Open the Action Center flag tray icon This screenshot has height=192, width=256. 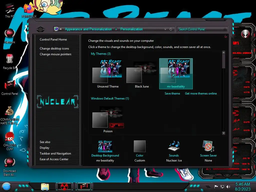(216, 186)
